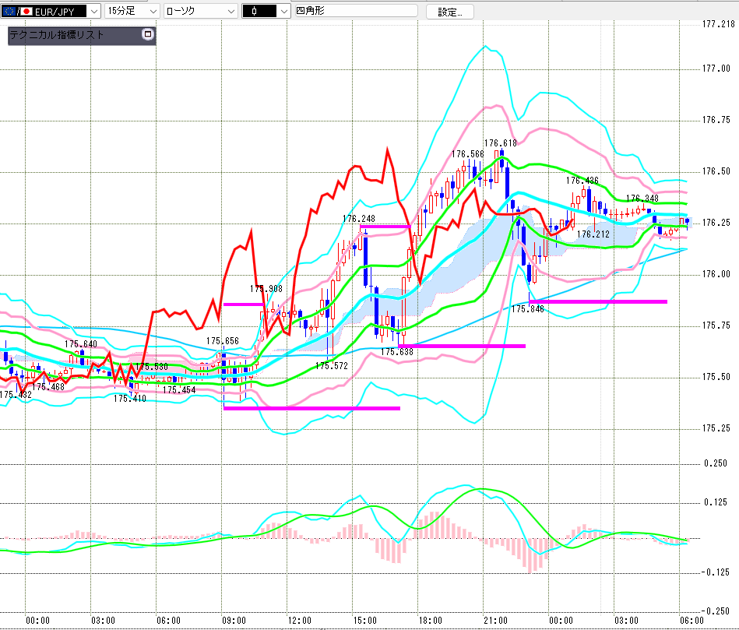This screenshot has width=739, height=630.
Task: Expand the テクニカル指標リスト panel with its square icon
Action: (x=148, y=35)
